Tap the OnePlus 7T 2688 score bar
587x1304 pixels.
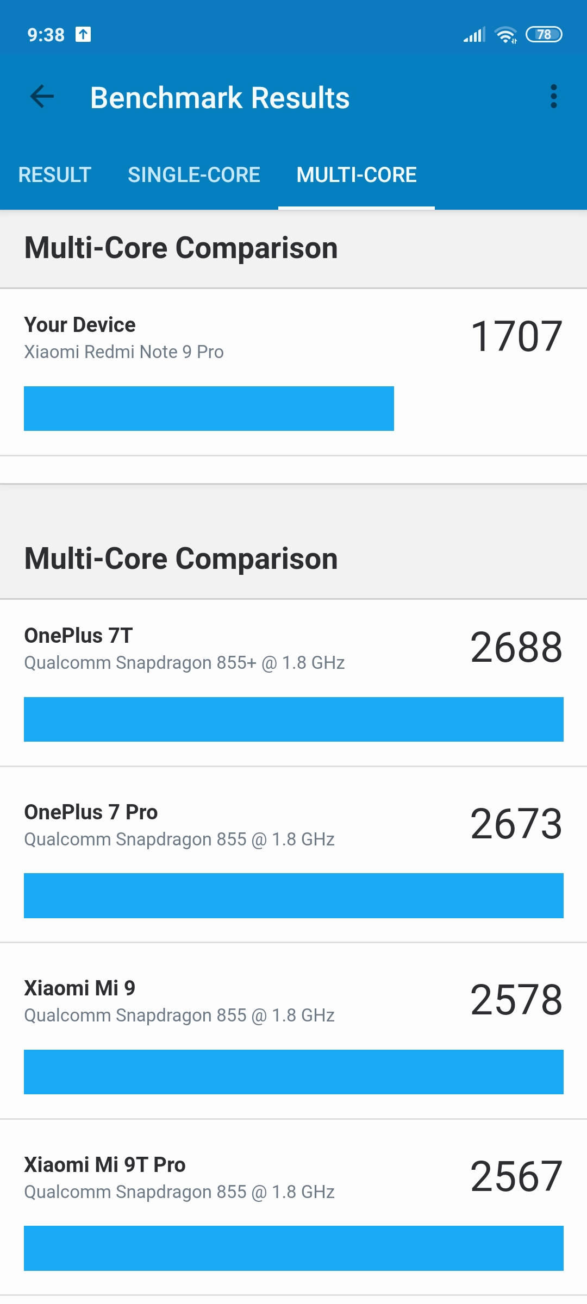[293, 719]
